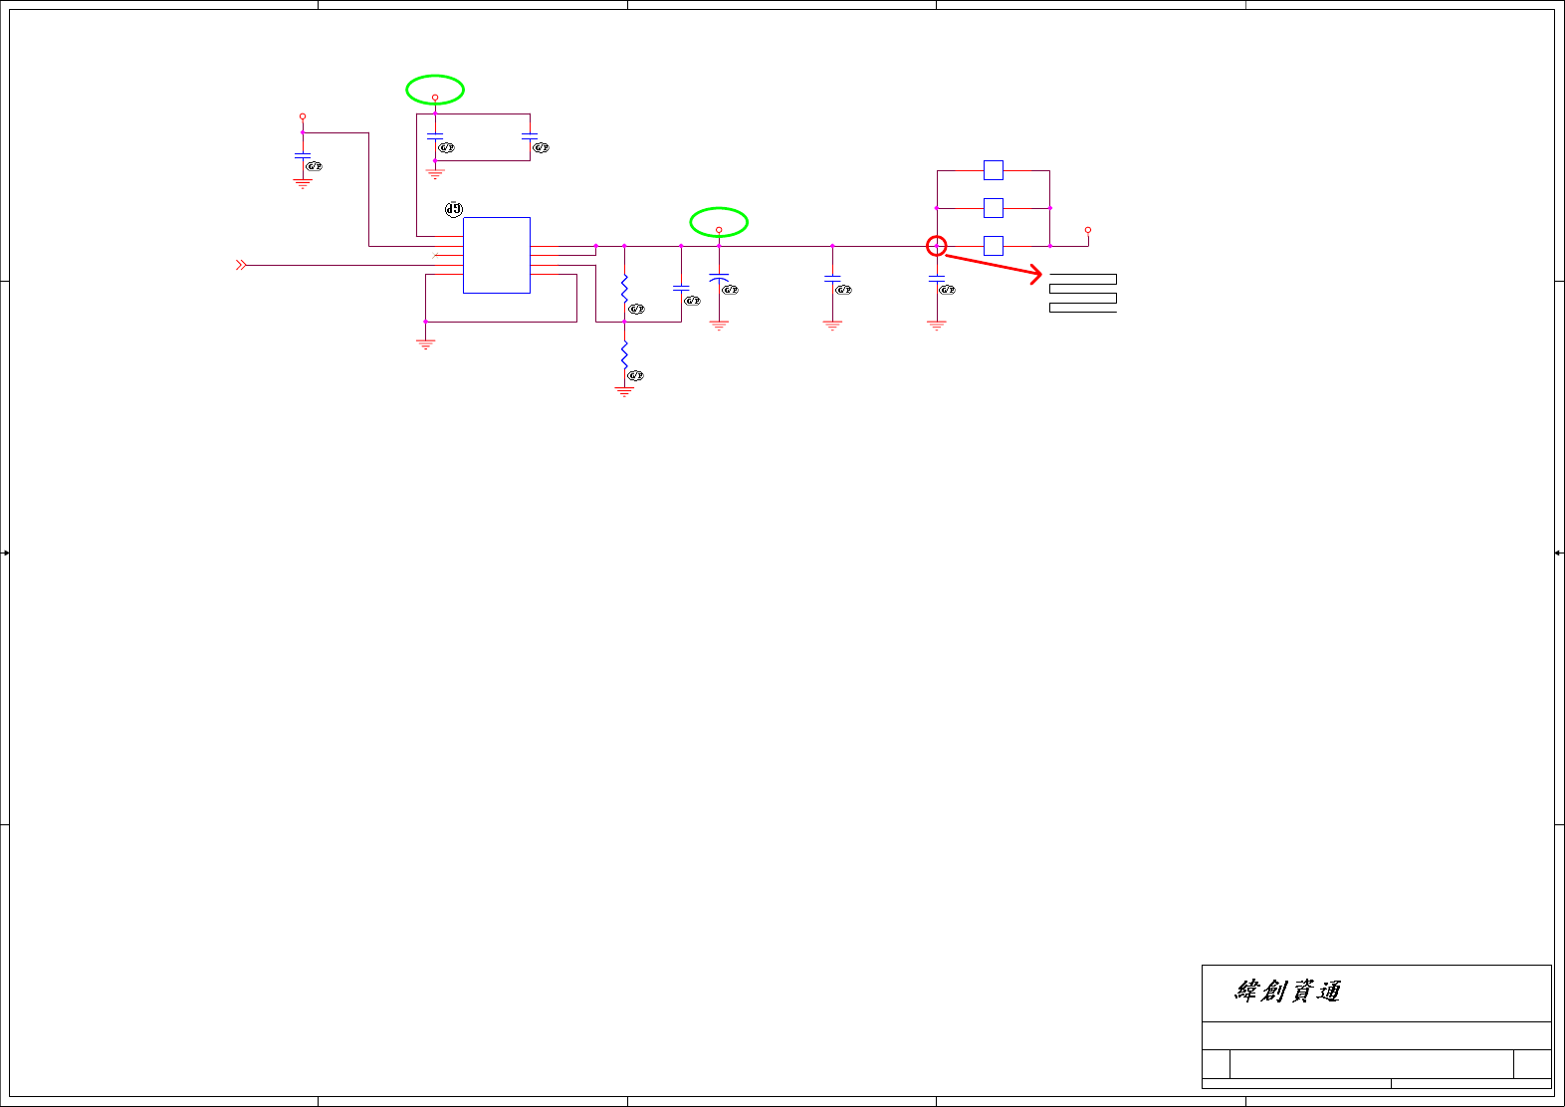Click the no-connect X mark on IC pin
The image size is (1565, 1107).
click(x=437, y=256)
